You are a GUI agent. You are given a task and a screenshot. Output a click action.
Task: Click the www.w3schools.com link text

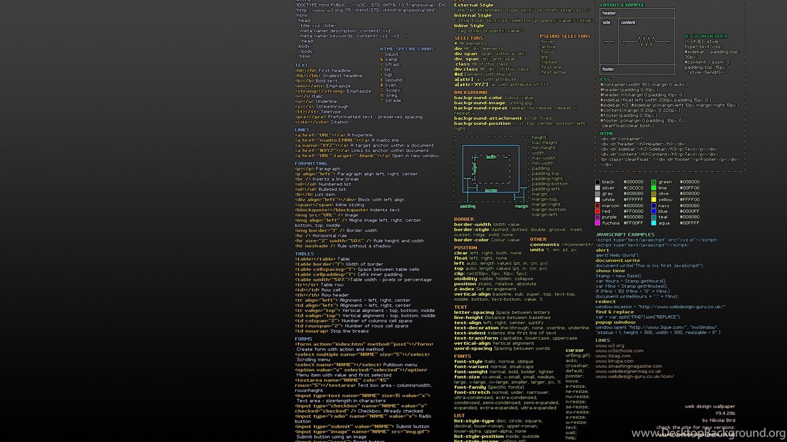(619, 350)
